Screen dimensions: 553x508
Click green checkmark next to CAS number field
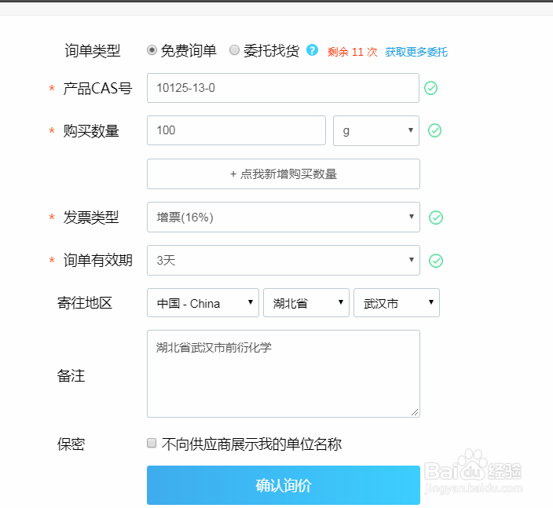(430, 88)
